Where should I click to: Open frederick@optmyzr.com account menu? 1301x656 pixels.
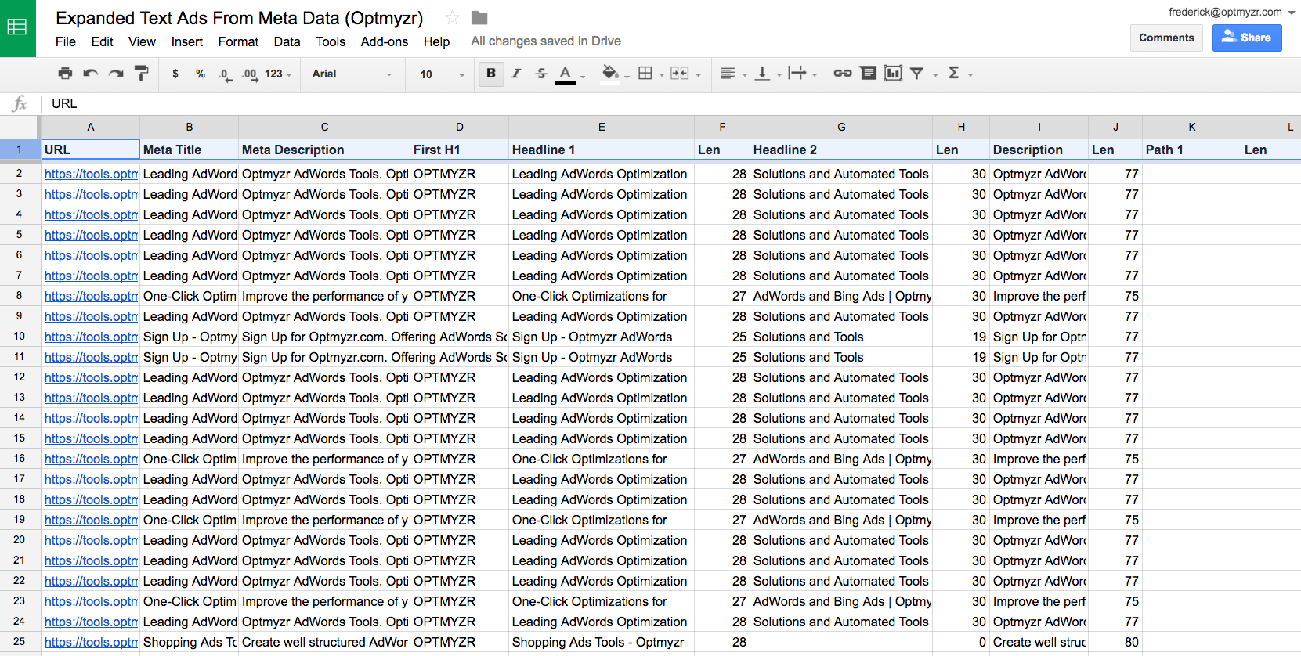tap(1232, 12)
